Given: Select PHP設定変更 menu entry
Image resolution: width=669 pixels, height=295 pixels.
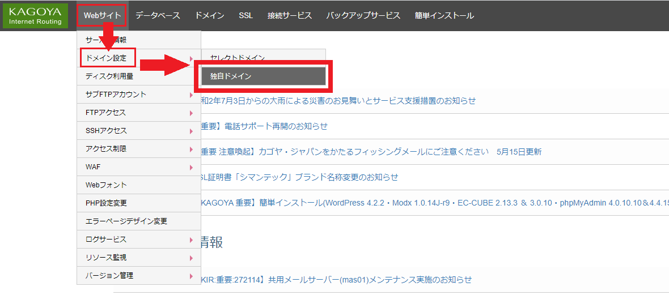Looking at the screenshot, I should [x=106, y=203].
